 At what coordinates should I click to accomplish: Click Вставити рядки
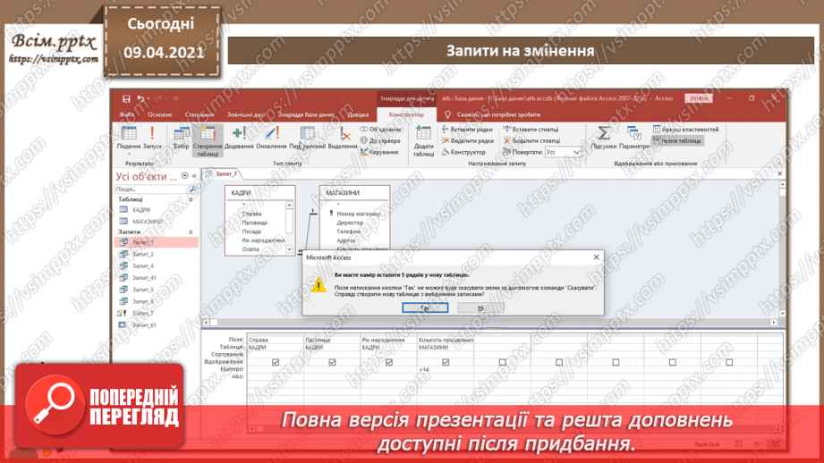point(467,129)
